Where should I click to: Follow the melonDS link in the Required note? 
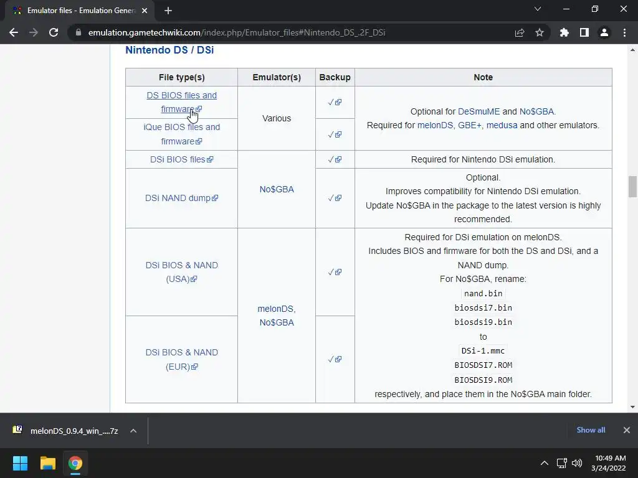435,125
